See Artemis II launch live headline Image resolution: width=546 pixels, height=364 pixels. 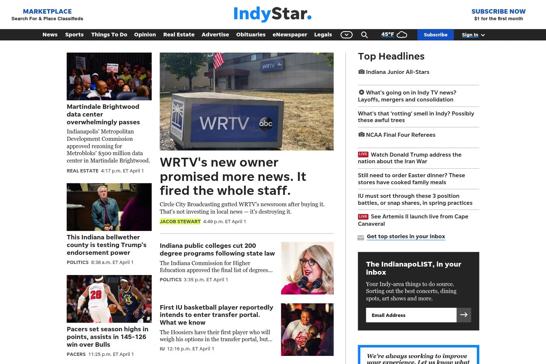coord(413,220)
